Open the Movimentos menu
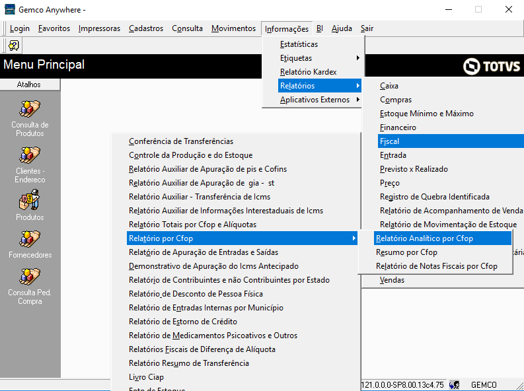Screen dimensions: 524x391 pos(234,28)
